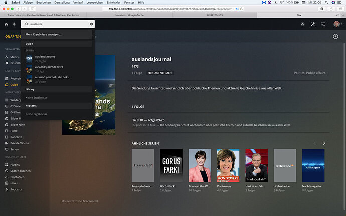Show previous similar series arrow
The height and width of the screenshot is (216, 346).
pos(315,143)
